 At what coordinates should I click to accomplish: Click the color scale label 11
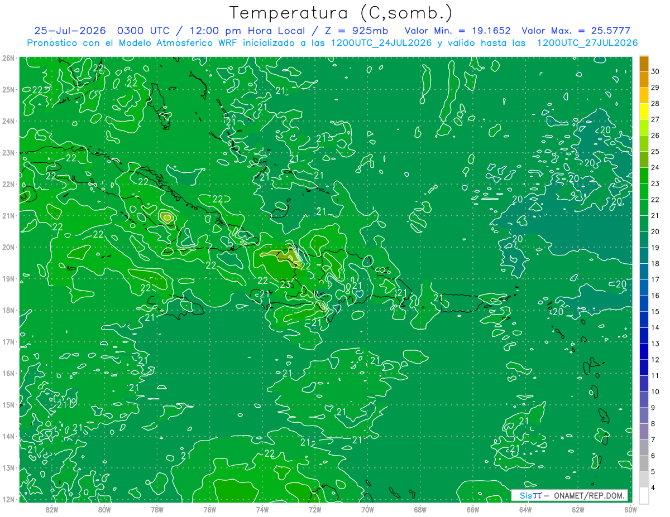pos(655,375)
